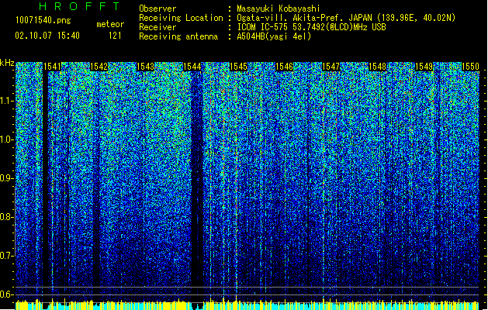Click the 1542 time marker
The width and height of the screenshot is (488, 310).
(99, 67)
